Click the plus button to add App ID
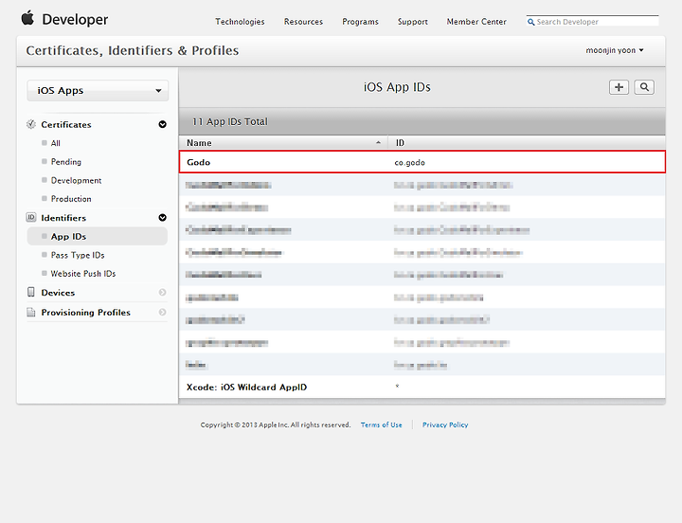 [x=619, y=87]
